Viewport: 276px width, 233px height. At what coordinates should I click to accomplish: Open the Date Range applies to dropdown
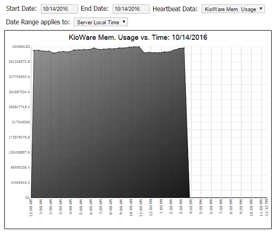[101, 22]
